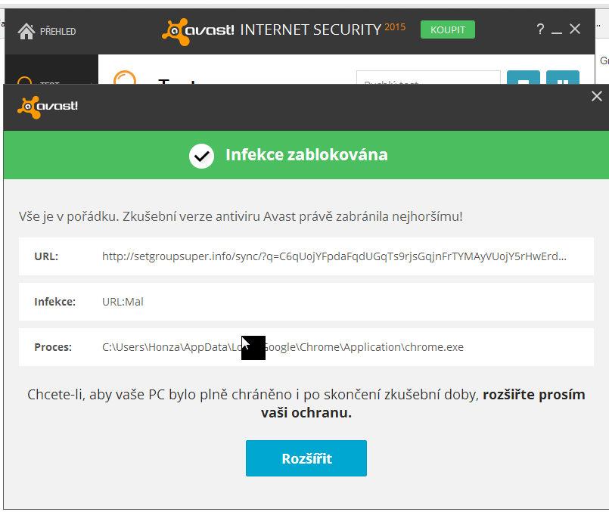Open the PŘEHLED overview label
The width and height of the screenshot is (609, 512).
click(x=57, y=31)
